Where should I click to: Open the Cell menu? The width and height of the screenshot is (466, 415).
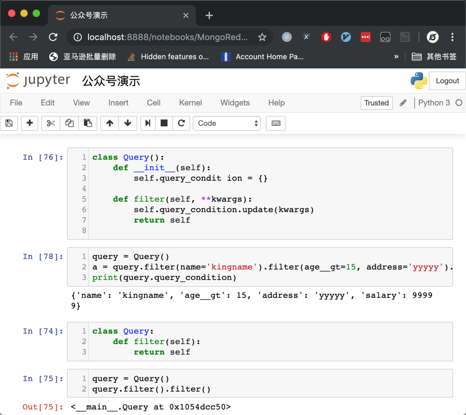tap(154, 103)
